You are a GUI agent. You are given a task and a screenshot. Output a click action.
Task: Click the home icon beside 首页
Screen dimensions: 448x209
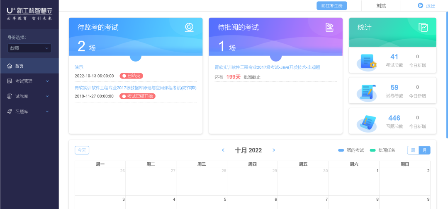pos(10,66)
